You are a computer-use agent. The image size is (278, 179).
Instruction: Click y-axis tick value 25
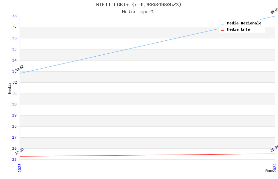(14, 159)
